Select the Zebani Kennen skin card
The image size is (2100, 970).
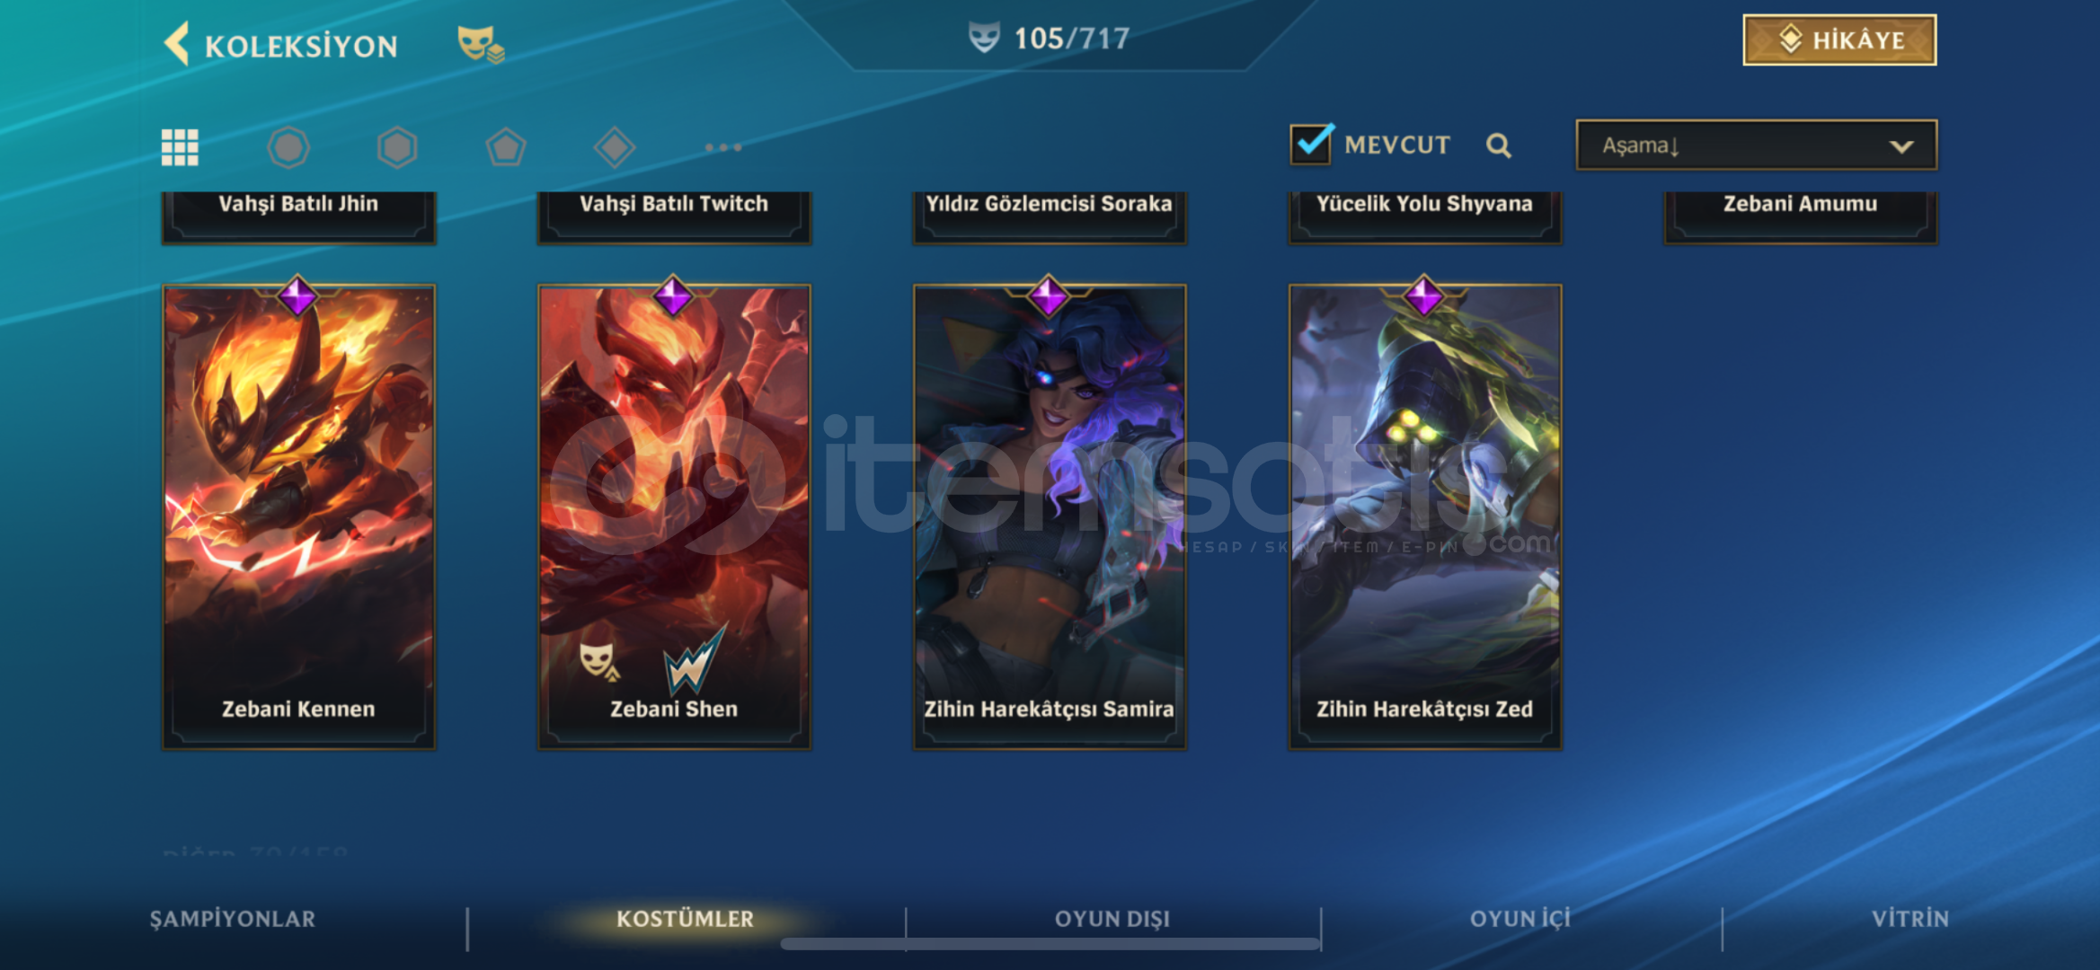[x=298, y=516]
